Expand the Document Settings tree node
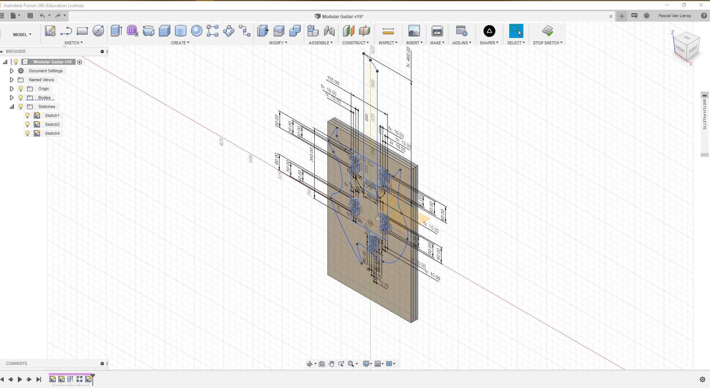The height and width of the screenshot is (388, 710). (x=12, y=71)
